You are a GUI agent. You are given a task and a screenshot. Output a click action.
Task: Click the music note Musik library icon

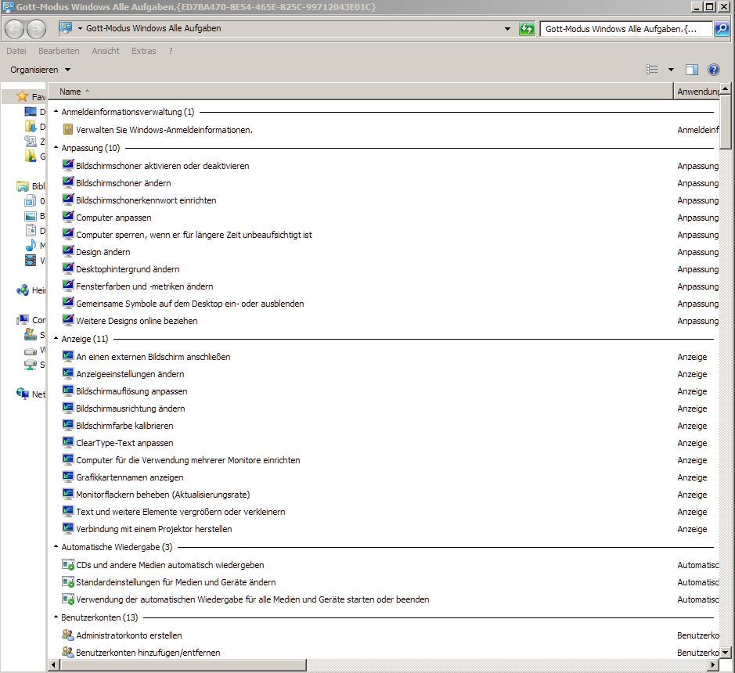pos(31,245)
